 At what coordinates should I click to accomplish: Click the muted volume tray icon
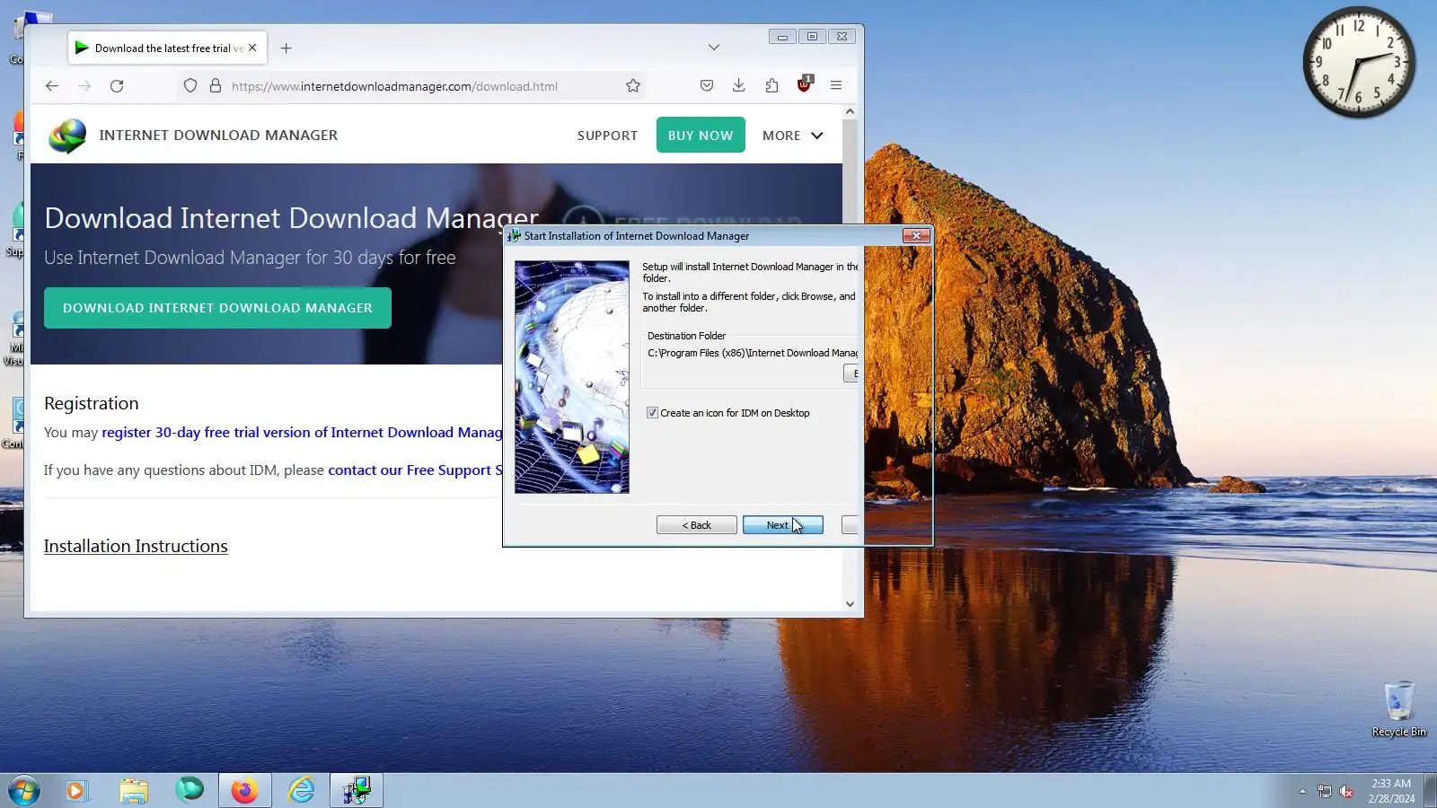pyautogui.click(x=1346, y=791)
